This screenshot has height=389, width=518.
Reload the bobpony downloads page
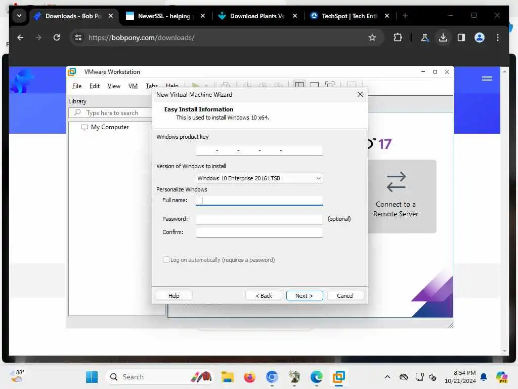(x=57, y=37)
